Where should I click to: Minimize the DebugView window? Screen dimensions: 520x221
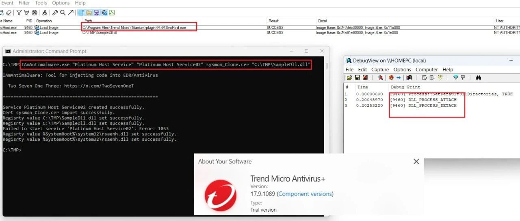click(x=511, y=60)
